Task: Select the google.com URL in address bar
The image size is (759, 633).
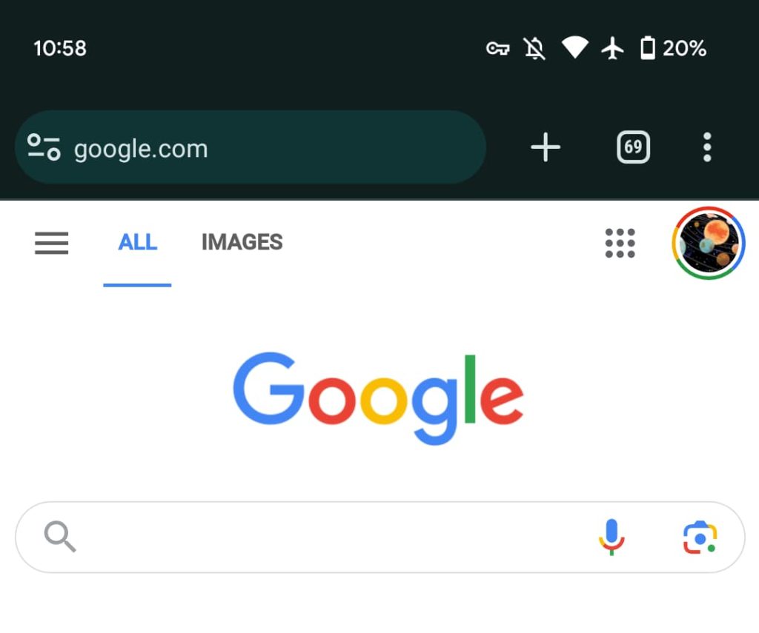Action: [x=141, y=149]
